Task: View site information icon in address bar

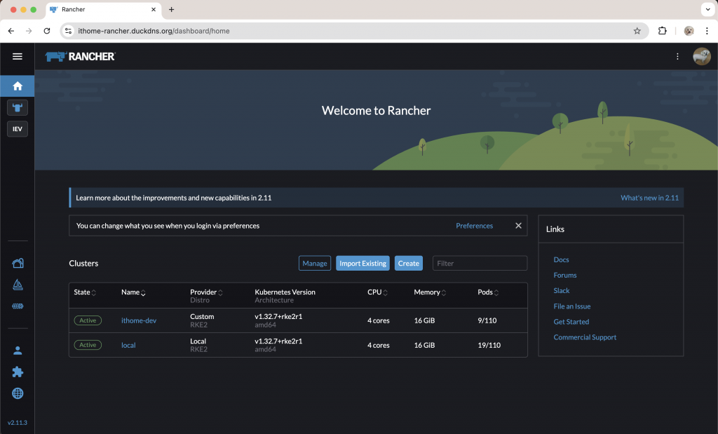Action: pos(68,31)
